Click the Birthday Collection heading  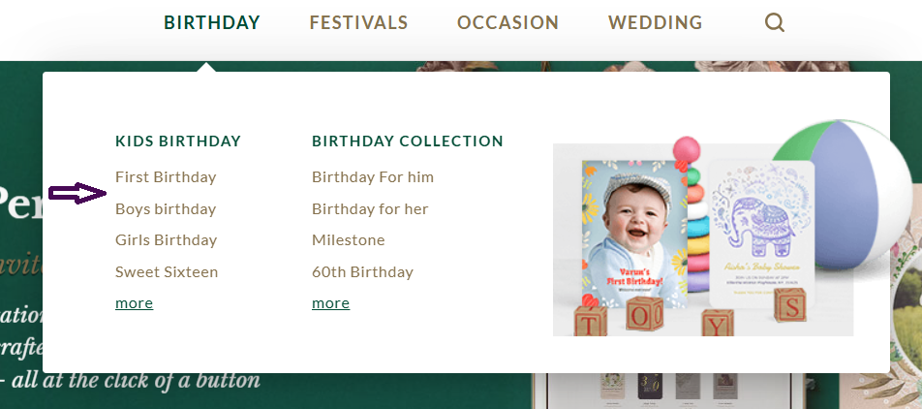pos(408,142)
